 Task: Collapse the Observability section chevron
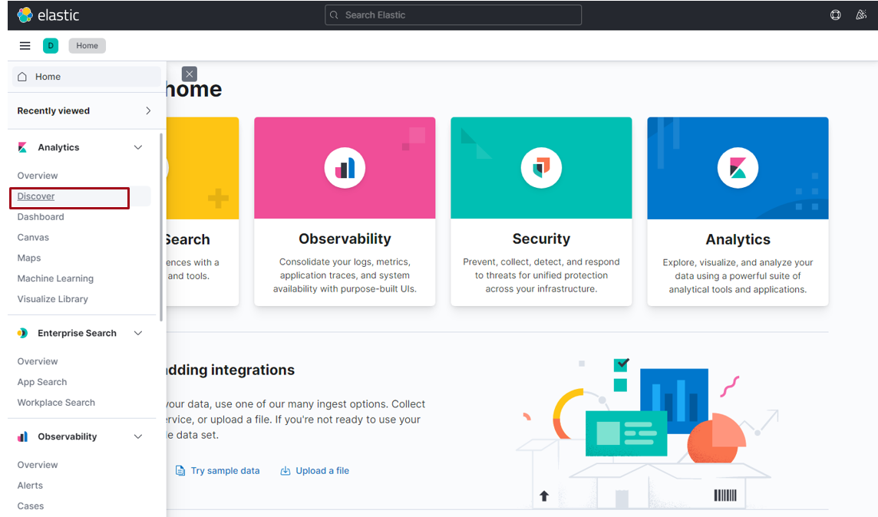point(138,436)
